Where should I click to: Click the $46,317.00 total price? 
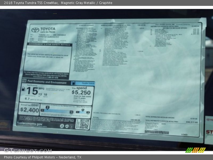pos(192,122)
